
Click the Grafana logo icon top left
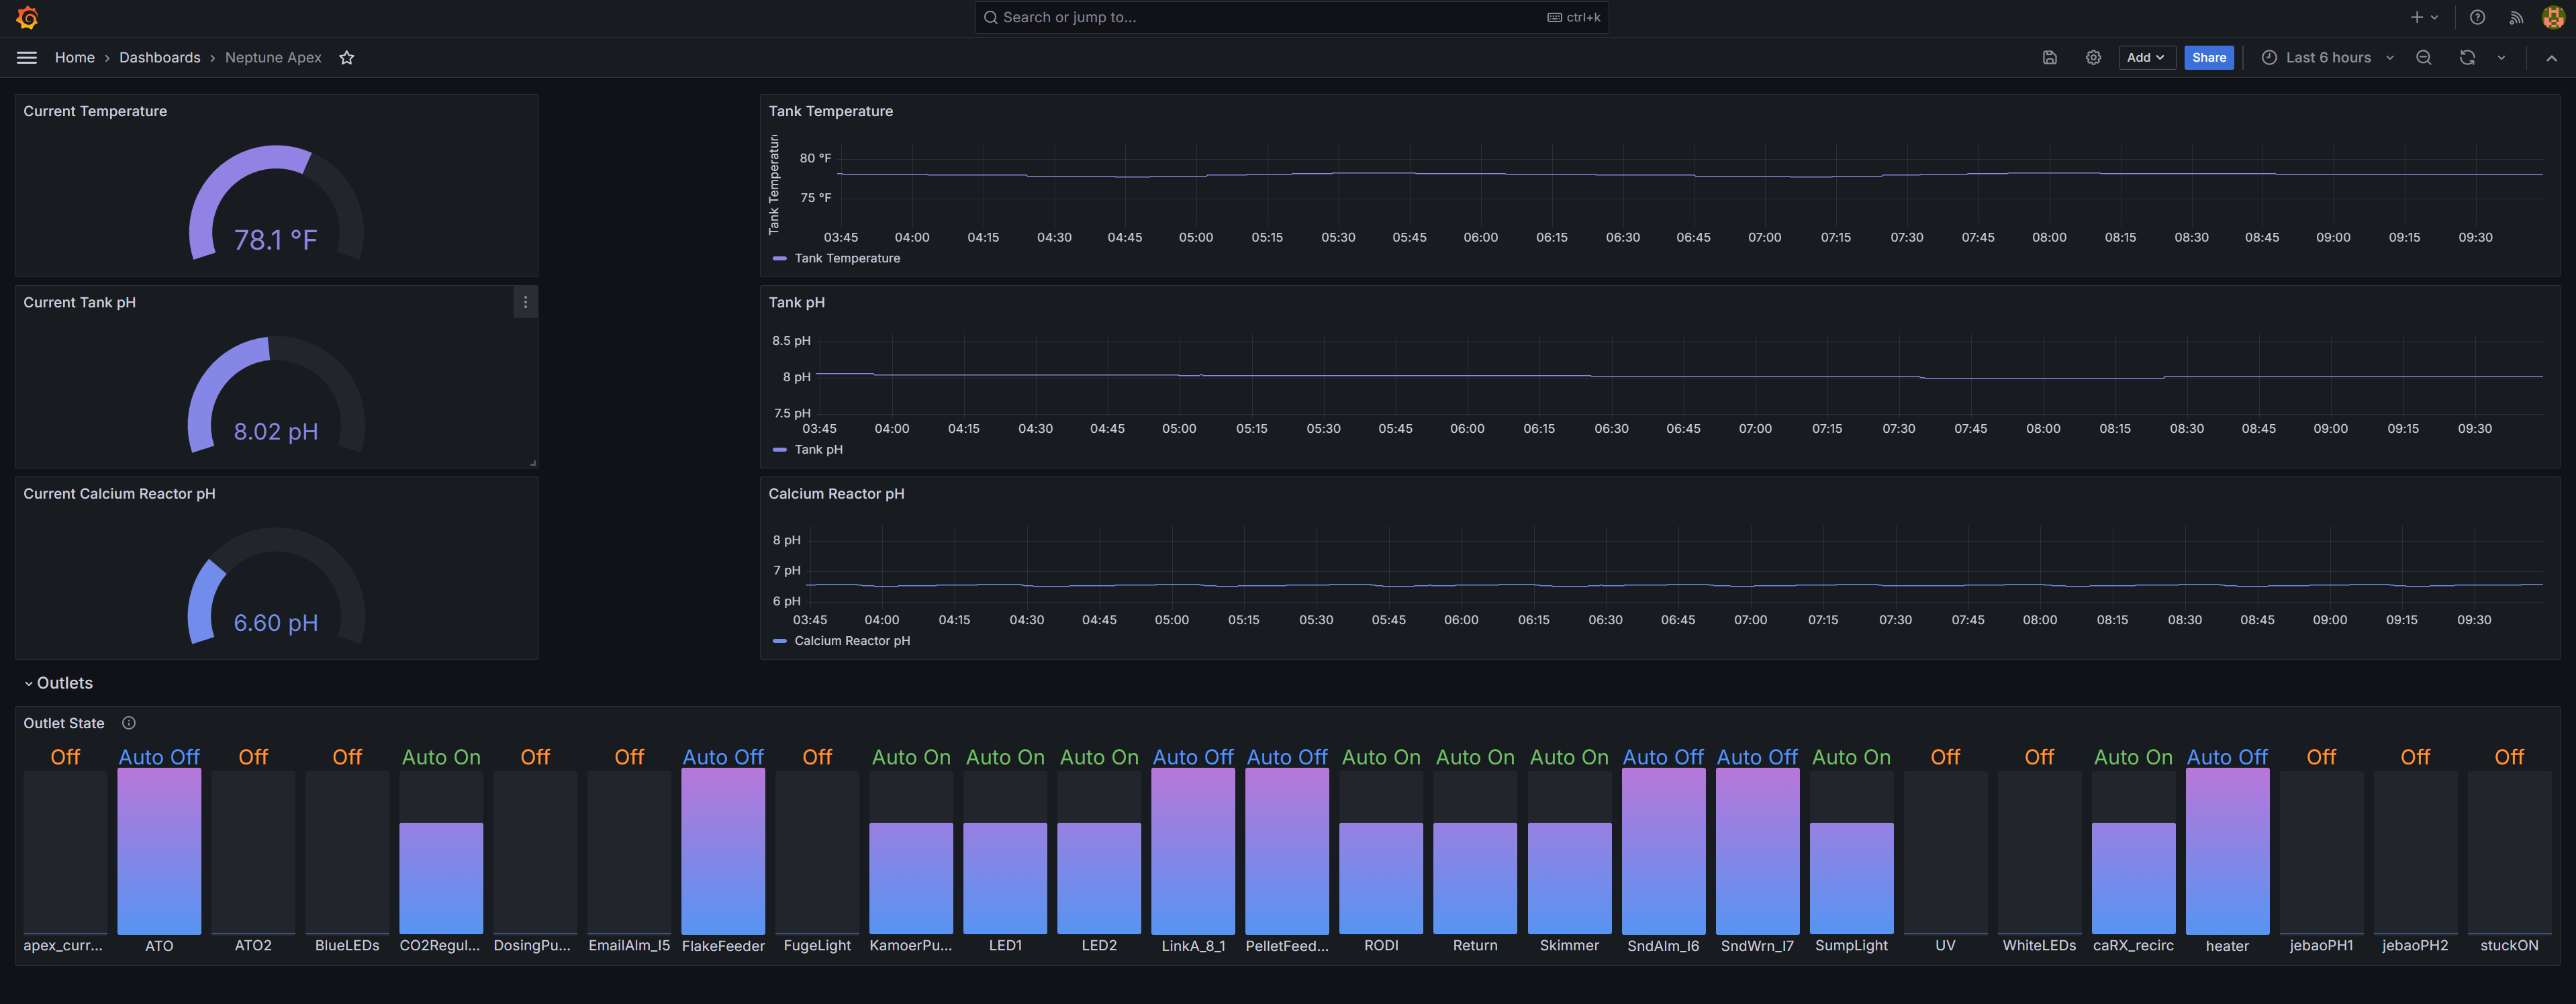[25, 16]
